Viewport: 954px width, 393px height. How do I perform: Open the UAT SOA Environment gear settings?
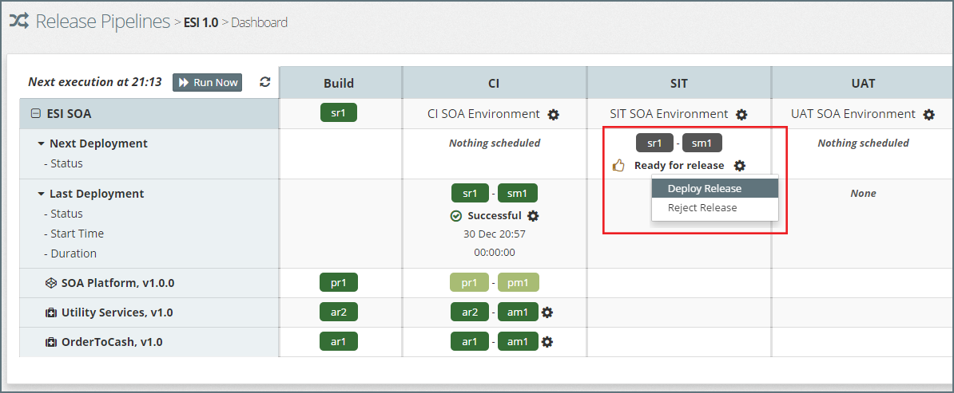pyautogui.click(x=928, y=115)
